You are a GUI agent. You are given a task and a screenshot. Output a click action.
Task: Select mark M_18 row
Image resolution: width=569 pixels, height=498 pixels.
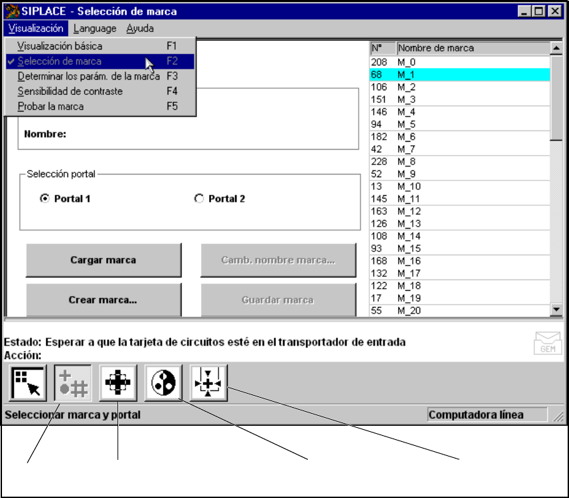(x=459, y=285)
